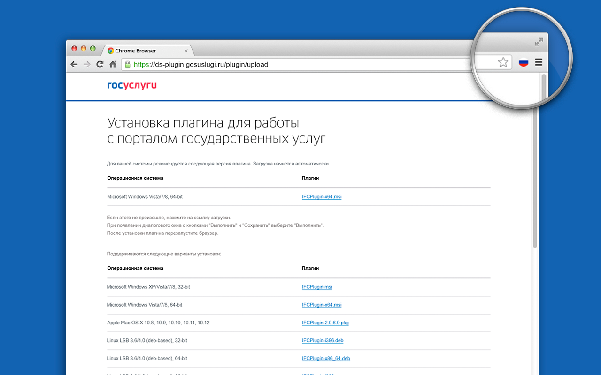Download IFCPlugin-x86_64.deb for Linux 64-bit
Viewport: 601px width, 375px height.
click(325, 358)
